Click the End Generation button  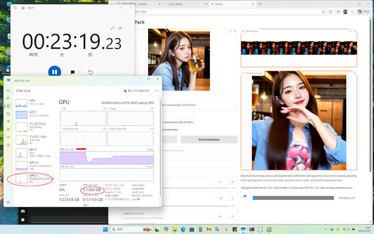209,140
